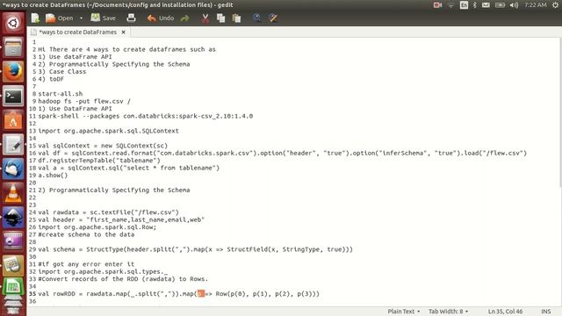The image size is (562, 316).
Task: Open Find and Replace icon
Action: click(273, 18)
